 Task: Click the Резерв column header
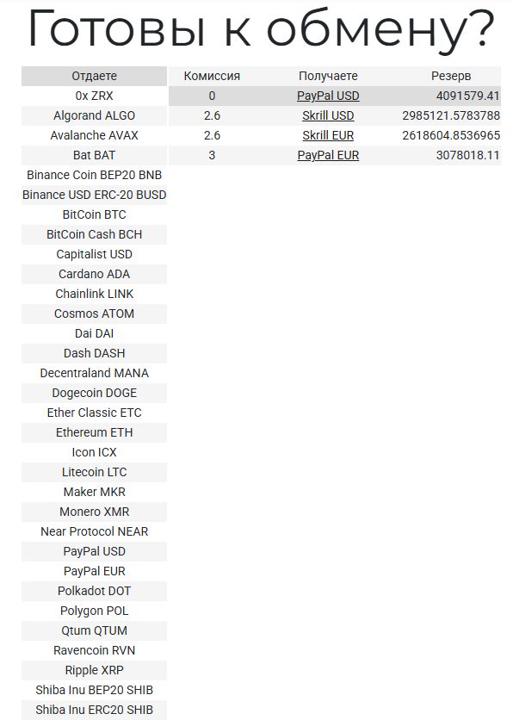pyautogui.click(x=450, y=76)
